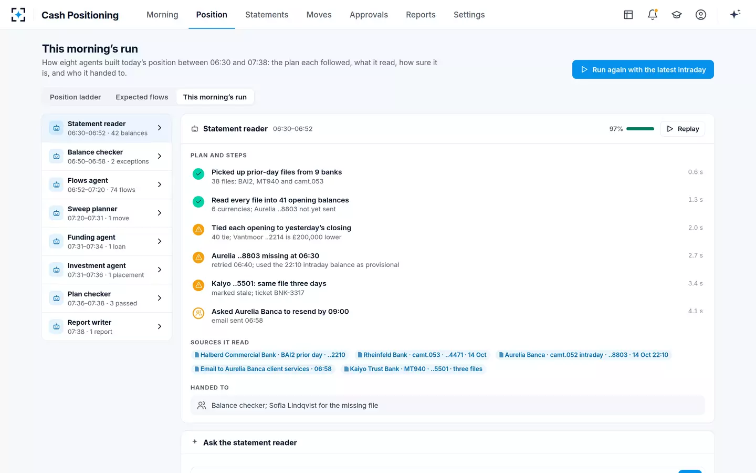Open notifications bell icon
Screen dimensions: 756x473
(653, 15)
